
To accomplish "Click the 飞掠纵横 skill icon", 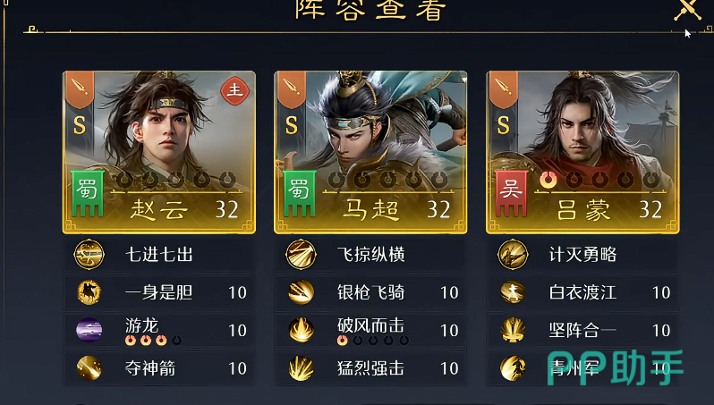I will pos(301,254).
